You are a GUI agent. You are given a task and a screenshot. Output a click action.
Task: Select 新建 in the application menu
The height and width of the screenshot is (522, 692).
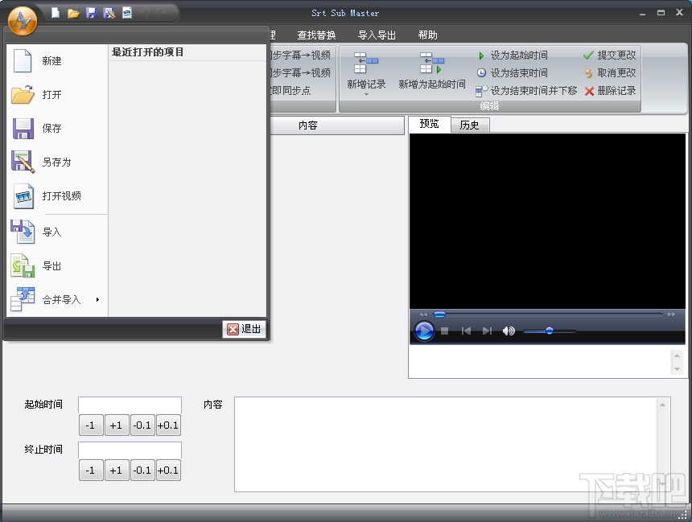tap(57, 60)
